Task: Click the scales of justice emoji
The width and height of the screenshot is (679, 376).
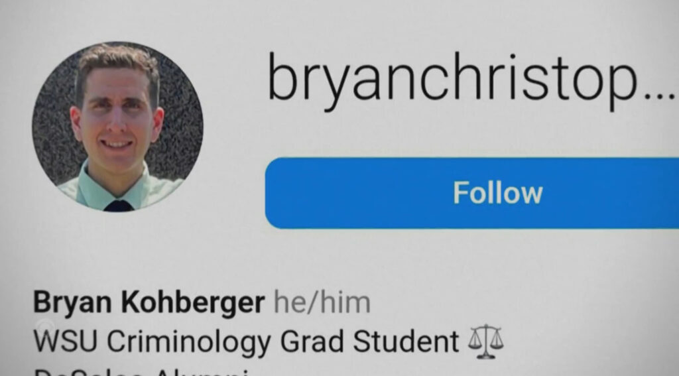Action: pyautogui.click(x=485, y=342)
